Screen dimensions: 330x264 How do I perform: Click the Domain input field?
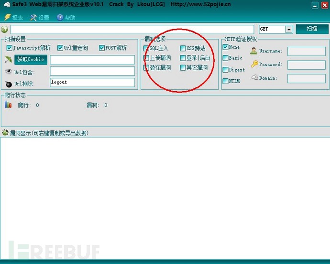coord(307,79)
